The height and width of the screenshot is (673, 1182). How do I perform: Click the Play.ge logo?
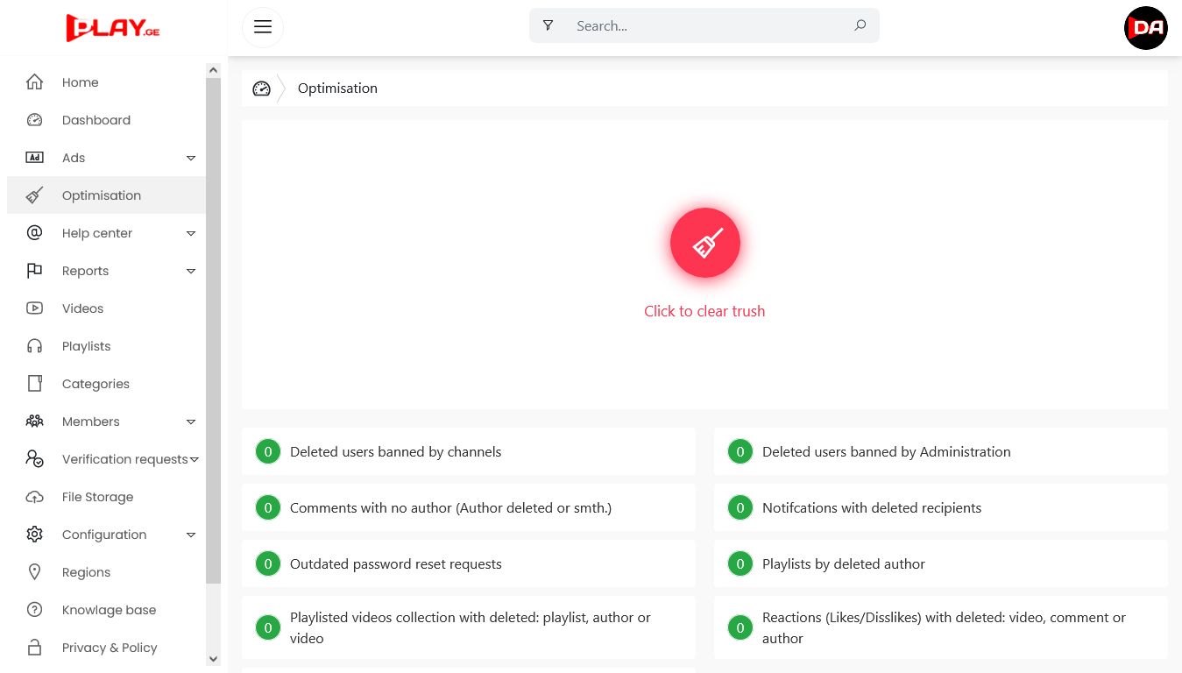point(113,27)
